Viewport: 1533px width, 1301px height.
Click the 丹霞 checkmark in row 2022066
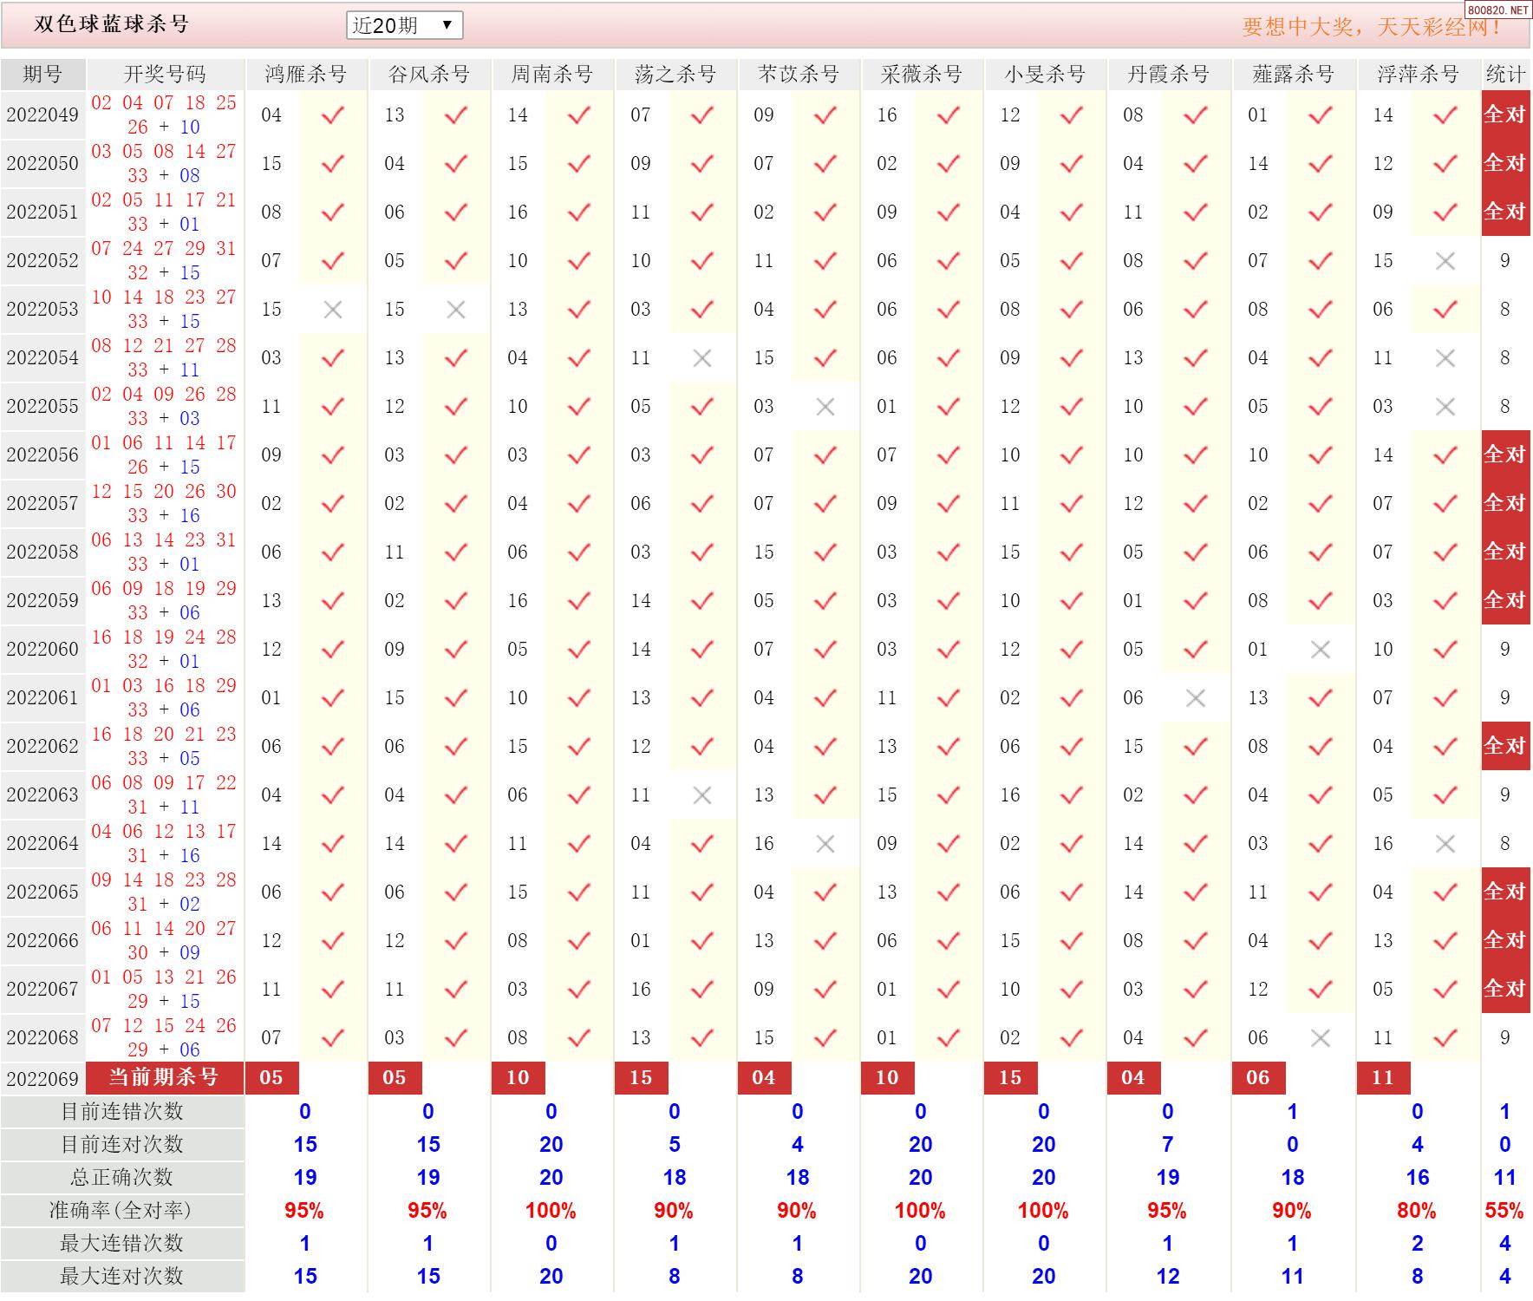1196,940
